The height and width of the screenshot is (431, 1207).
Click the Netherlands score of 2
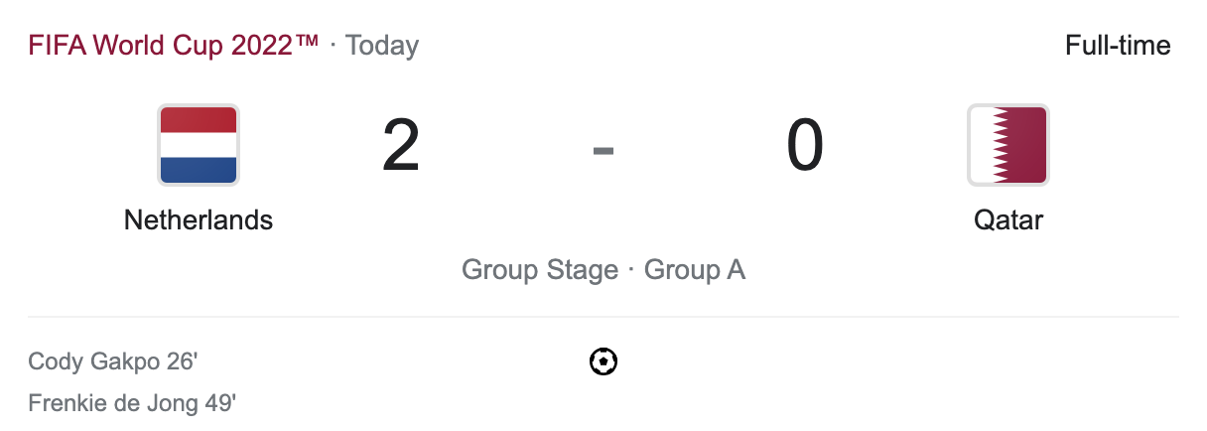401,146
